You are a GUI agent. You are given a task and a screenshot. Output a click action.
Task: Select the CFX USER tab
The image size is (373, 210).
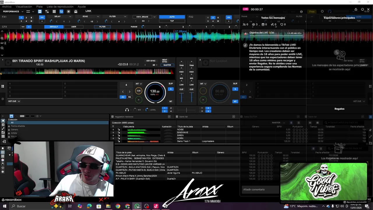click(x=74, y=27)
